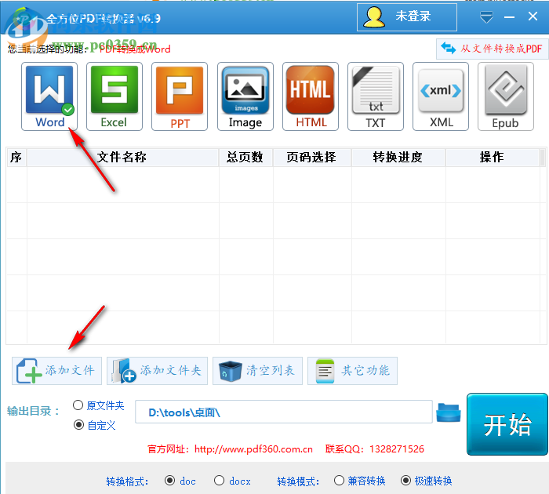The width and height of the screenshot is (549, 494).
Task: Click the output path field D:\tools\桌面\
Action: coord(284,412)
